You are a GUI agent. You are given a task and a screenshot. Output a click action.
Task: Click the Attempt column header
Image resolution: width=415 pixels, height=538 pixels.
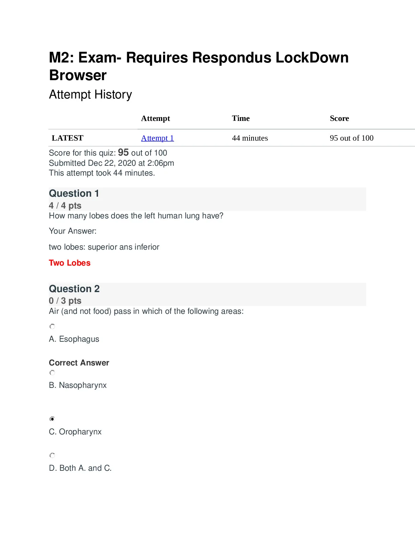156,118
